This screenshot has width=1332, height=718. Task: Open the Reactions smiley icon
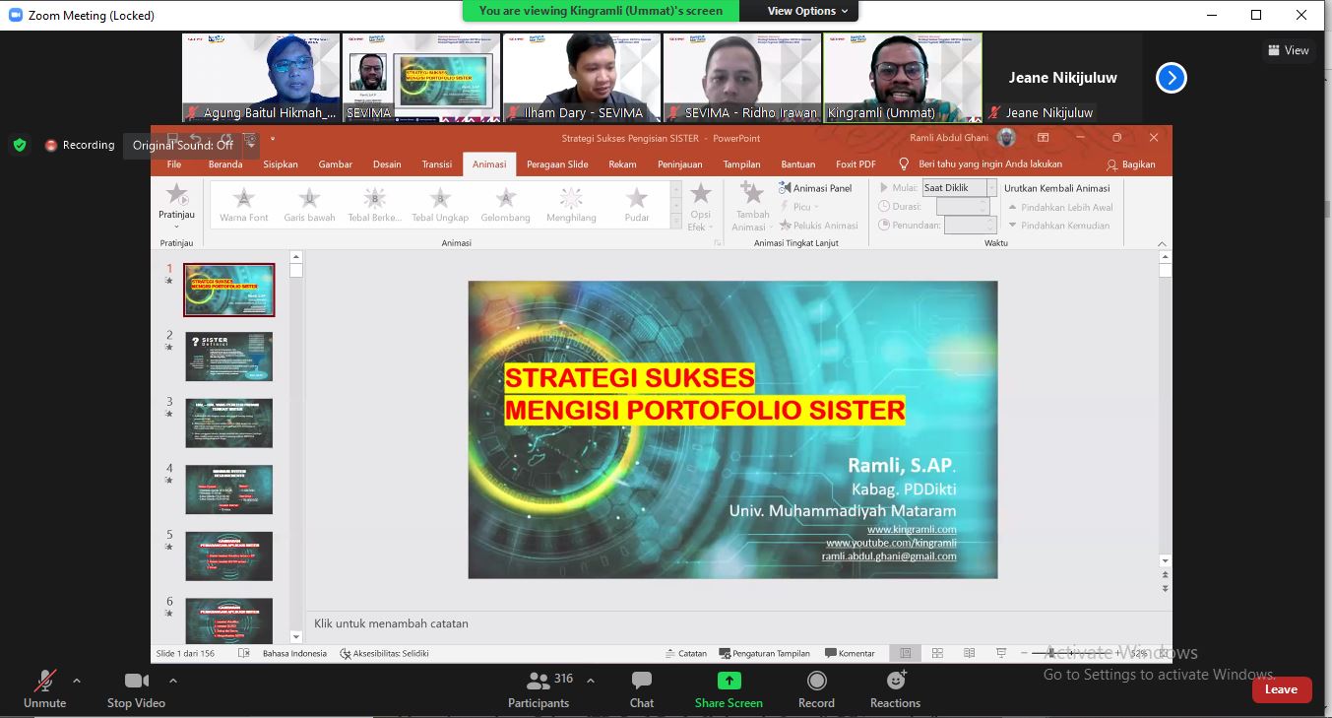(896, 680)
